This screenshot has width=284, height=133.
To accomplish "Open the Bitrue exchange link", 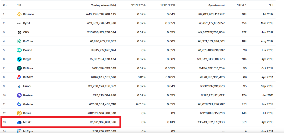I will 27,113.
